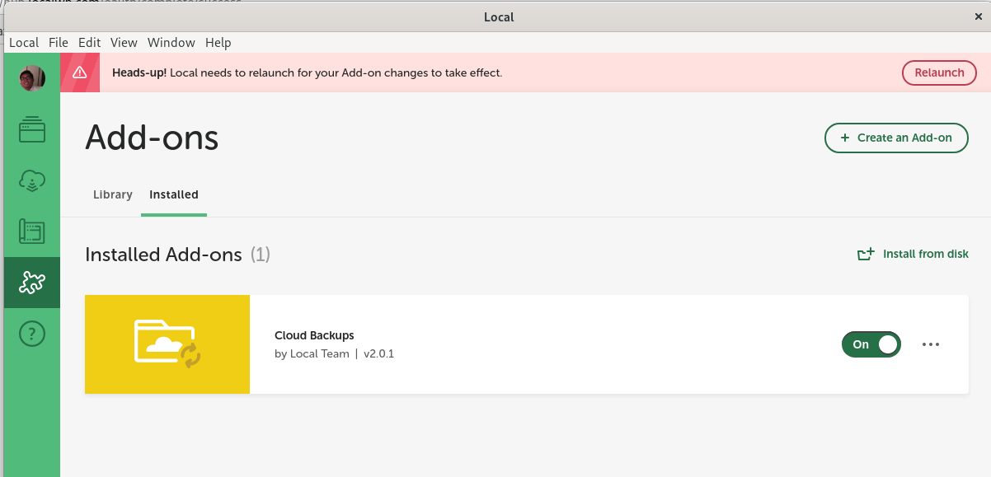The image size is (991, 477).
Task: Open the Edit menu
Action: 89,43
